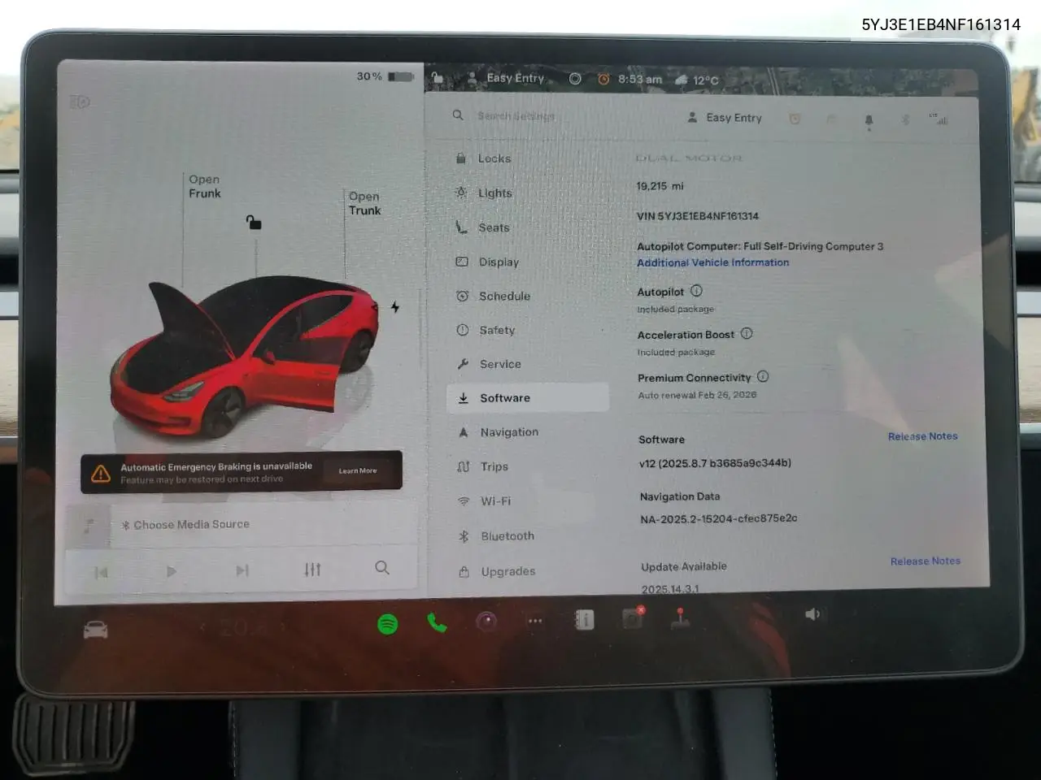Viewport: 1041px width, 780px height.
Task: Tap the Bluetooth icon in settings header
Action: click(x=905, y=119)
